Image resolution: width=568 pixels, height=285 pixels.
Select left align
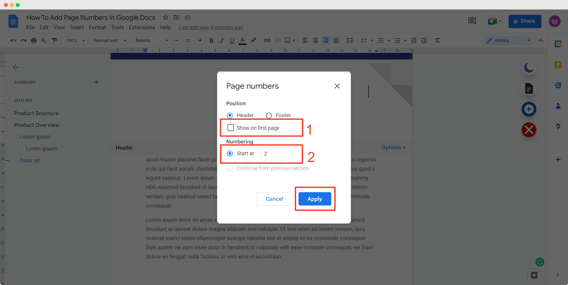click(305, 40)
